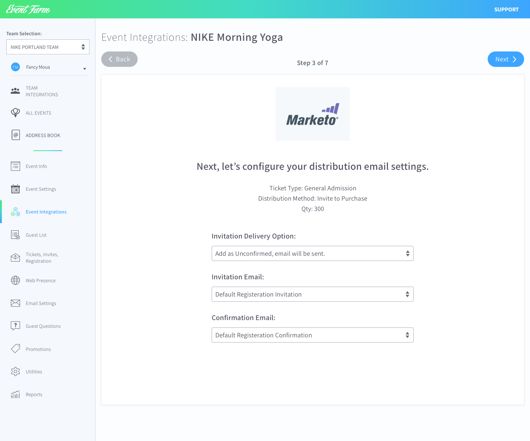Click the Promotions tag icon
Viewport: 530px width, 441px height.
pos(15,349)
